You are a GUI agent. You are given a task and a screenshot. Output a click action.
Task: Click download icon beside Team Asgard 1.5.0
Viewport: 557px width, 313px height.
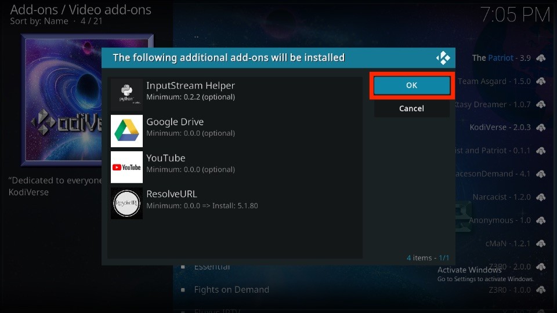click(x=541, y=81)
